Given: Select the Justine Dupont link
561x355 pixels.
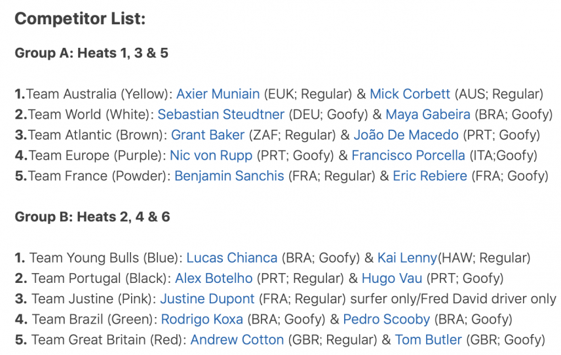Looking at the screenshot, I should click(x=207, y=299).
